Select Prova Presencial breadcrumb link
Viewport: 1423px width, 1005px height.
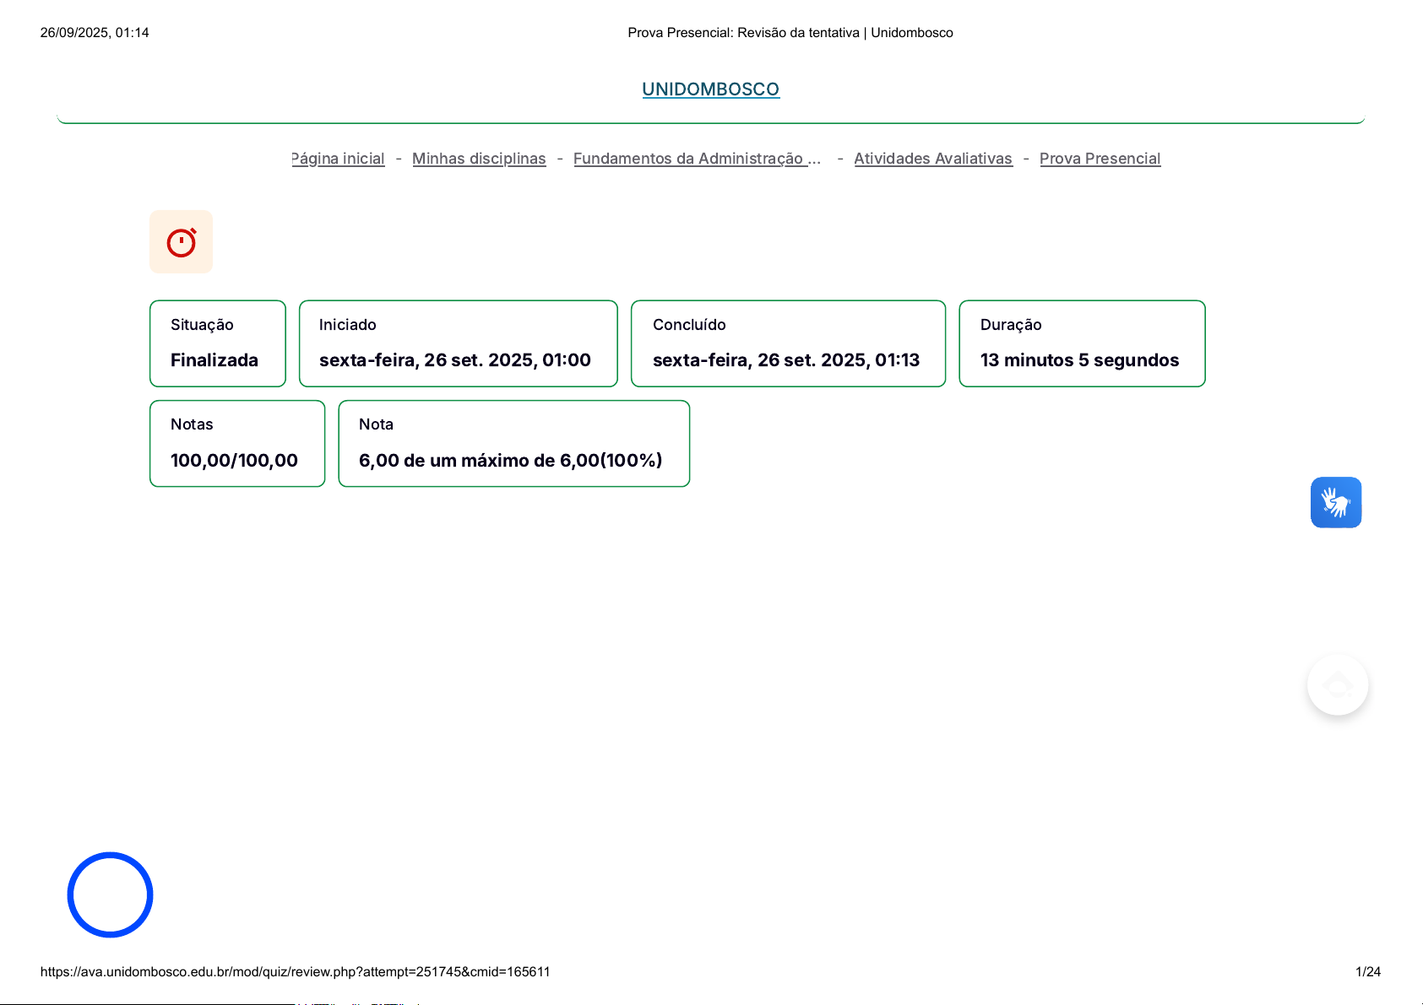click(1100, 159)
